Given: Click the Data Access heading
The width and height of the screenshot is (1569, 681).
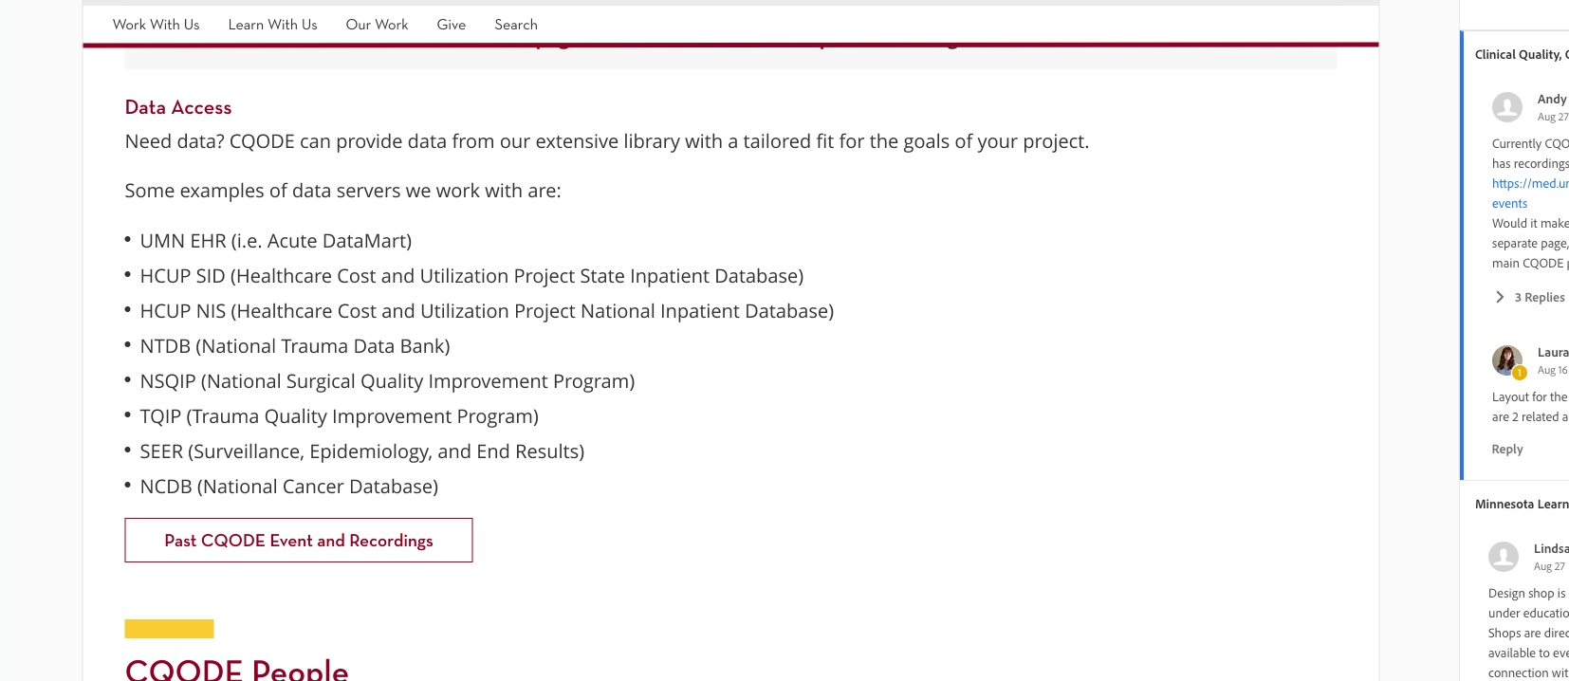Looking at the screenshot, I should [x=178, y=108].
